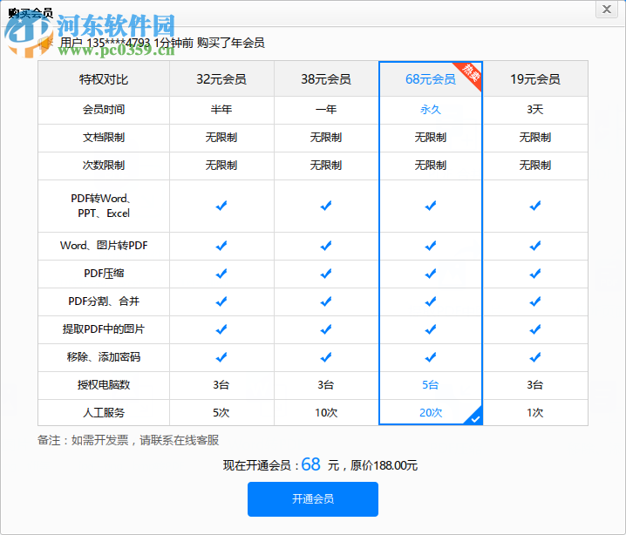Click PDF压缩 checkmark under 68元会员
This screenshot has width=626, height=535.
coord(431,274)
